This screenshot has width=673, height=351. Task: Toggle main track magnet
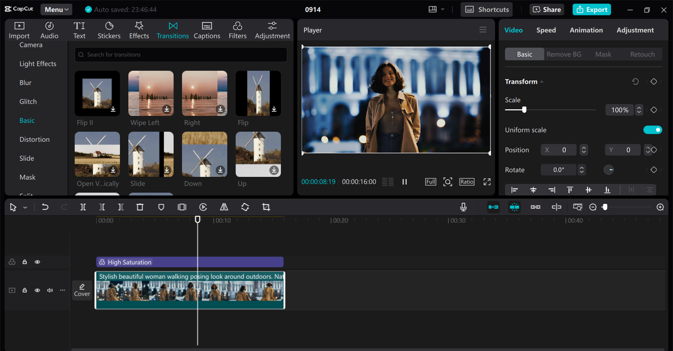[x=493, y=207]
